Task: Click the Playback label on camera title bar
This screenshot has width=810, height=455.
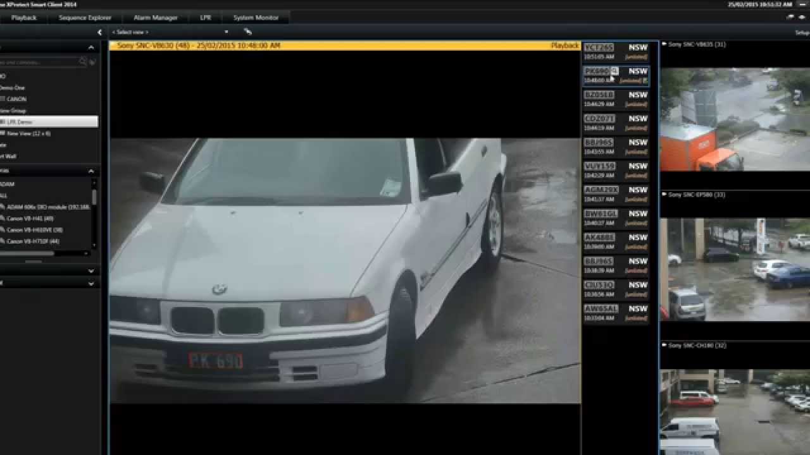Action: coord(564,45)
